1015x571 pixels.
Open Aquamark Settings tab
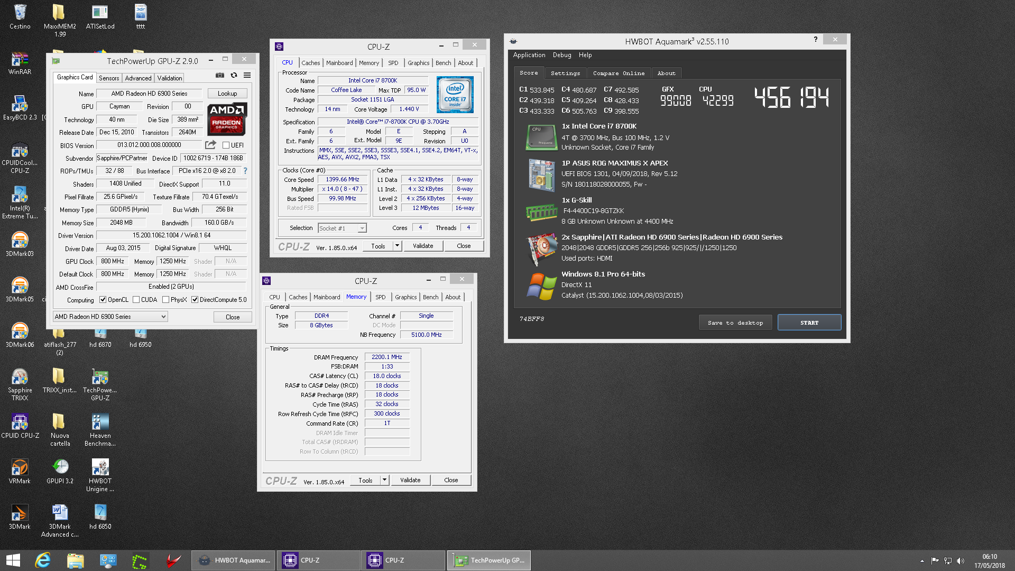[565, 73]
